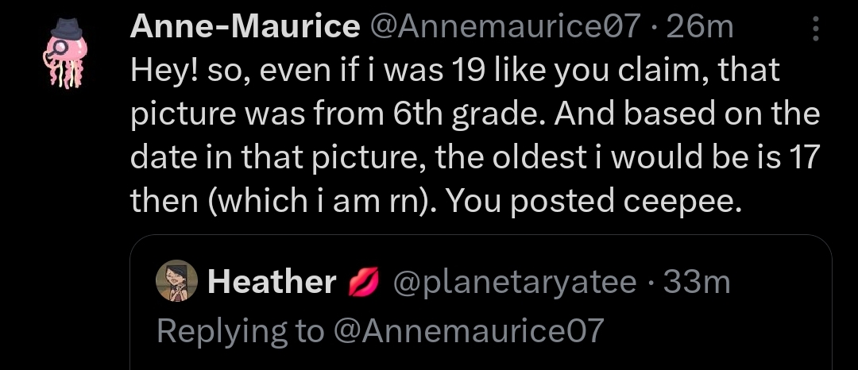Click "You posted ceepee." sentence
Screen dimensions: 858x370
point(593,202)
